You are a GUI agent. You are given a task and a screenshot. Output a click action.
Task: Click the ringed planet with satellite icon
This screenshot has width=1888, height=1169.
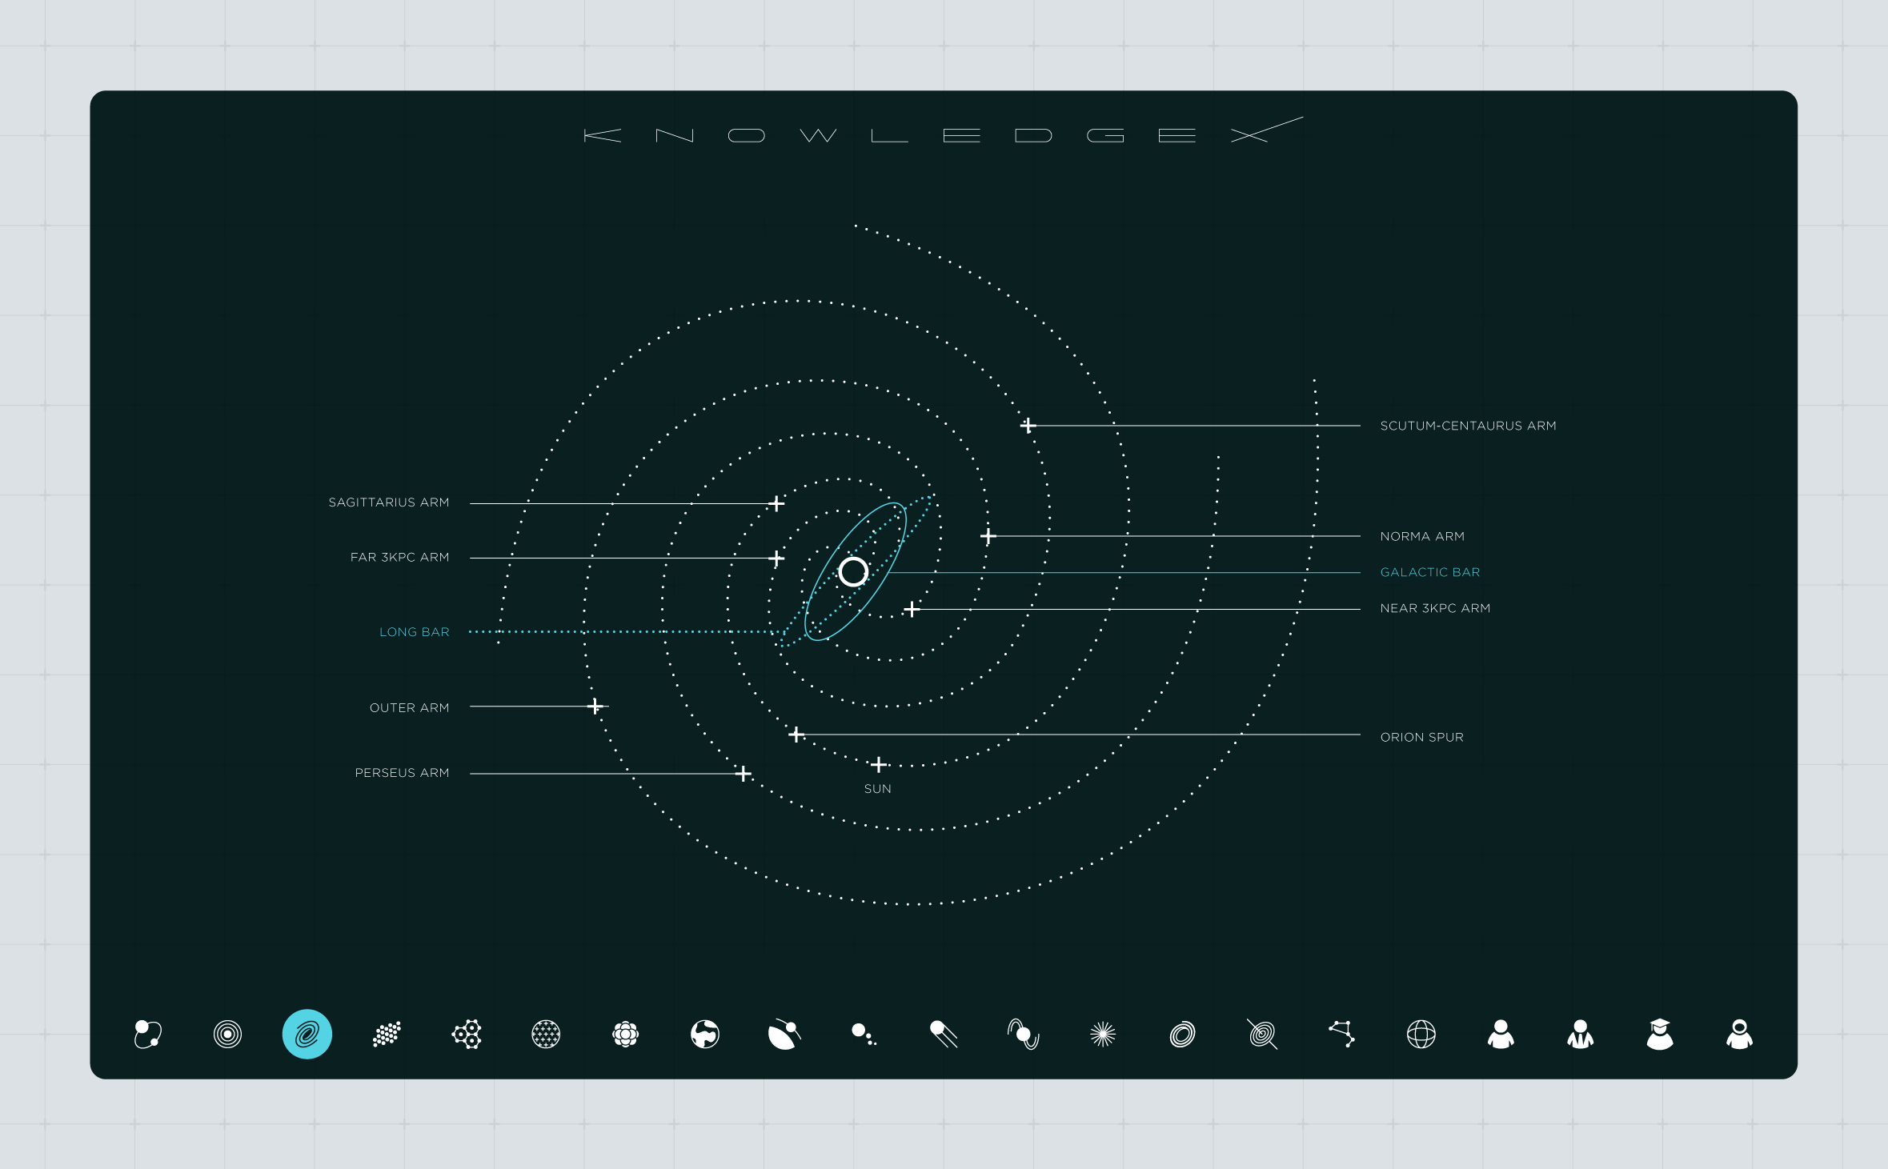pos(784,1034)
